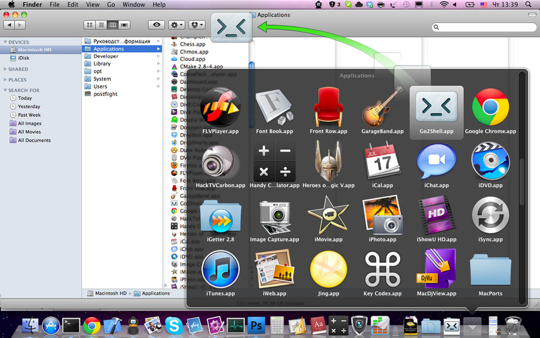Image resolution: width=540 pixels, height=338 pixels.
Task: Switch Finder to column view
Action: coord(112,25)
